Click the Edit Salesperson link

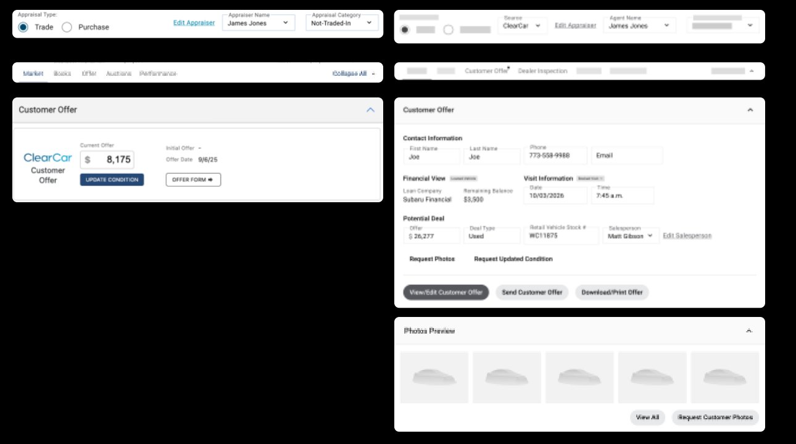687,236
